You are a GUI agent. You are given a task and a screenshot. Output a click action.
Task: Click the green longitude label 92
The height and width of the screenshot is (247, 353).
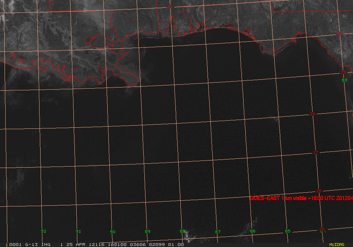click(43, 231)
